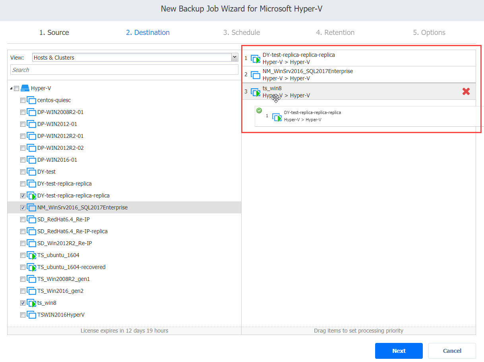The width and height of the screenshot is (484, 362).
Task: Check the TS_Win2008R2_gen1 checkbox
Action: pyautogui.click(x=23, y=279)
